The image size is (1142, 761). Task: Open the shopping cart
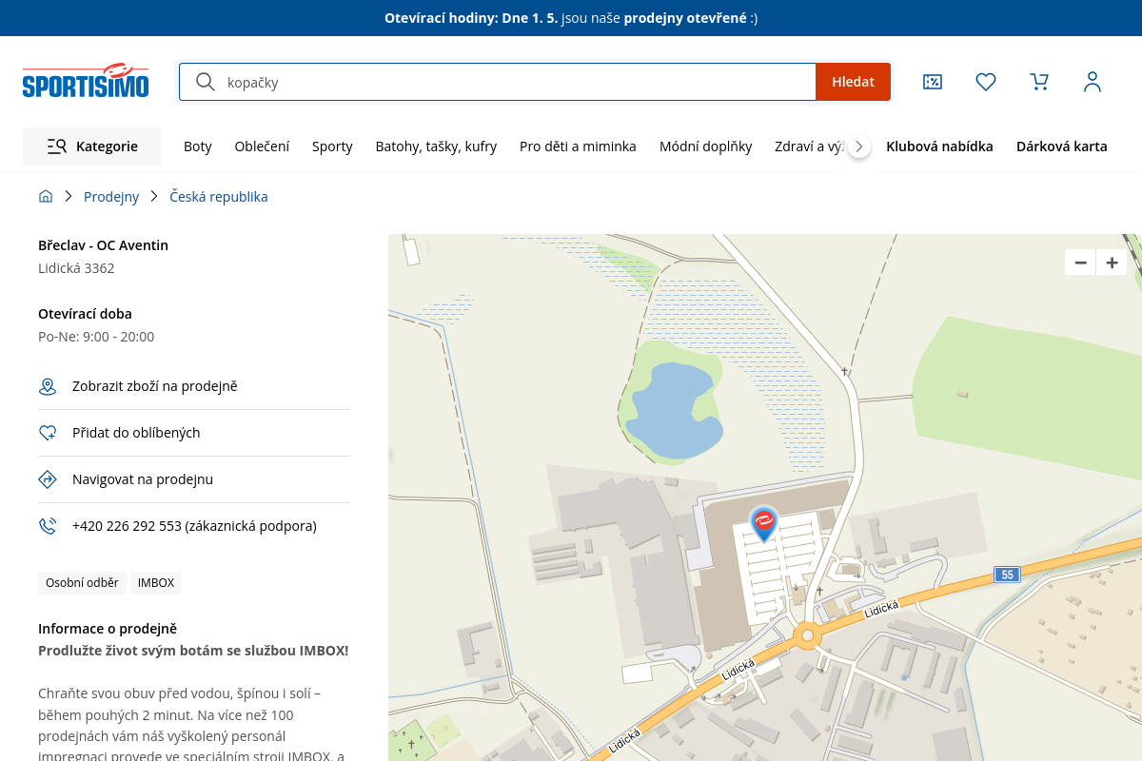click(x=1039, y=82)
